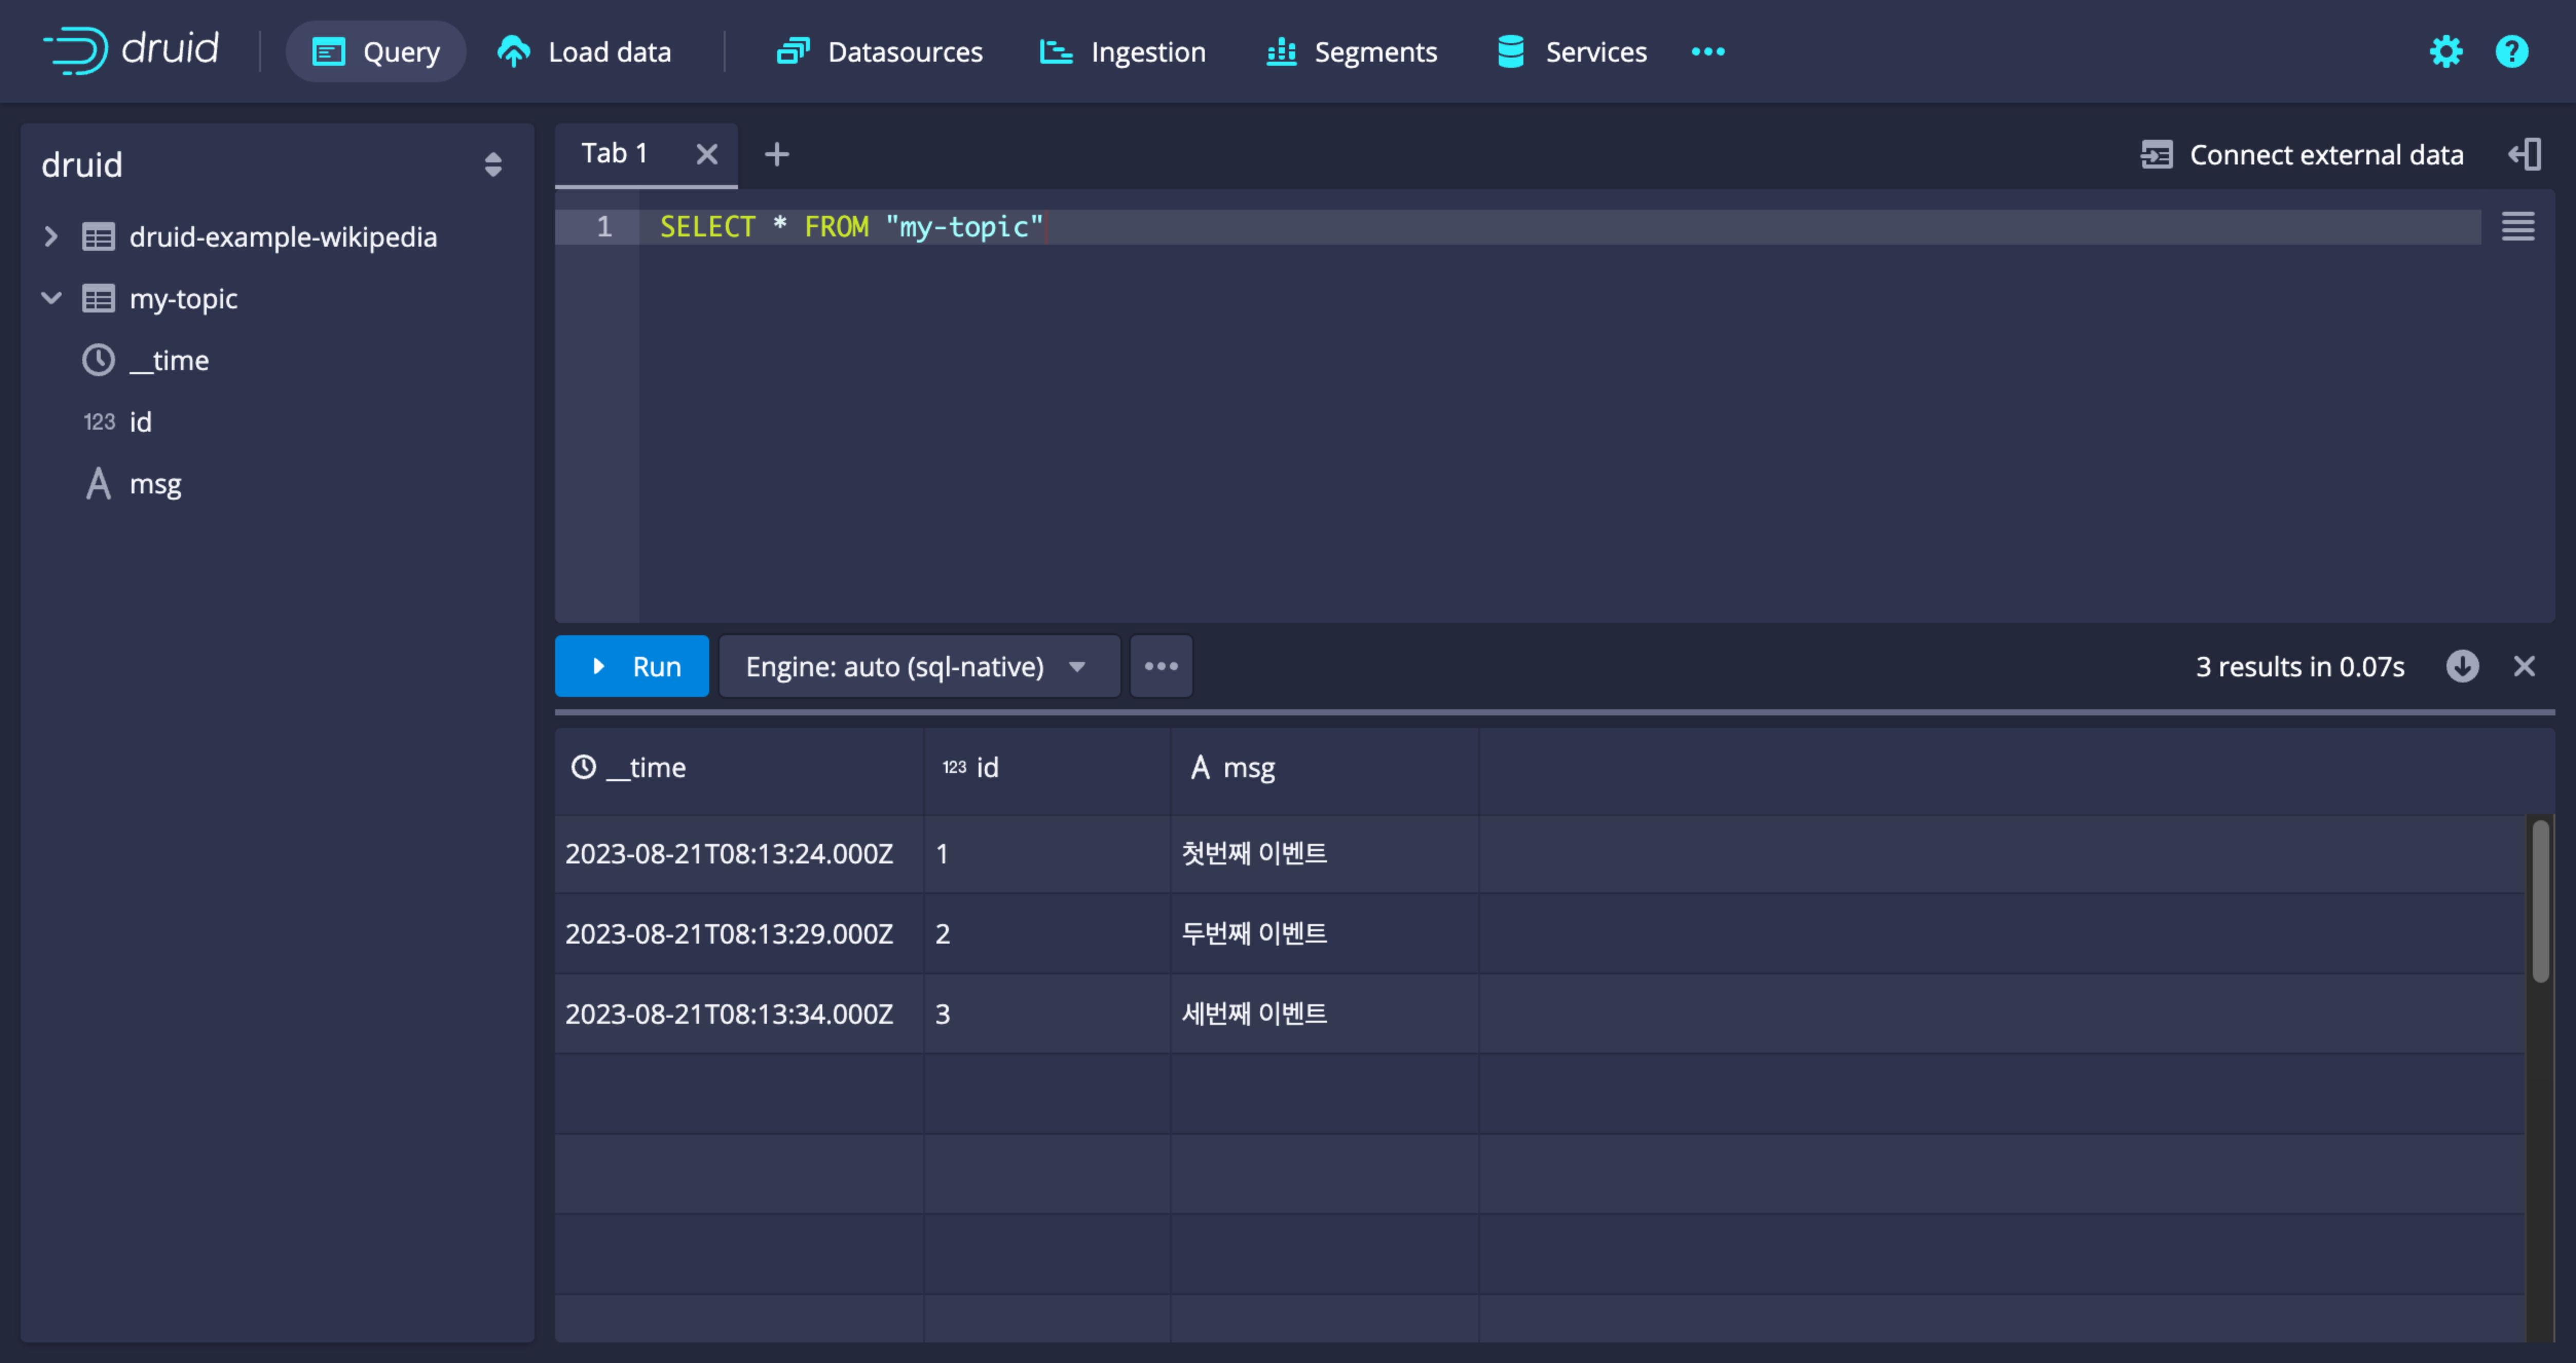The image size is (2576, 1363).
Task: Open the settings gear menu
Action: pyautogui.click(x=2446, y=51)
